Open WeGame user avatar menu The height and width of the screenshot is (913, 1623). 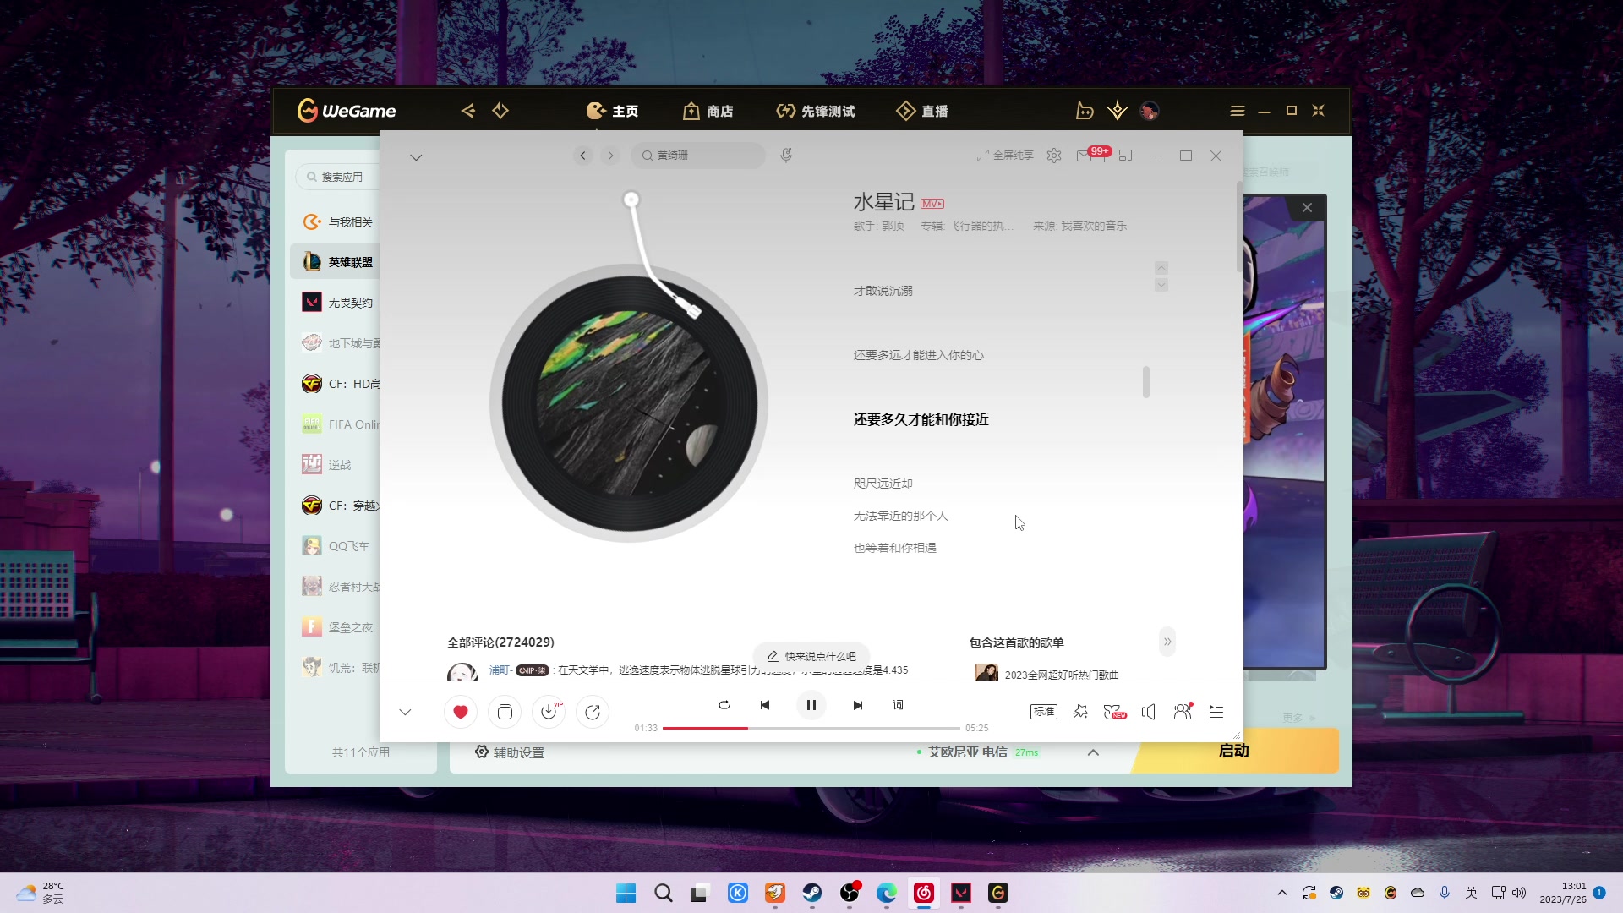(1150, 111)
